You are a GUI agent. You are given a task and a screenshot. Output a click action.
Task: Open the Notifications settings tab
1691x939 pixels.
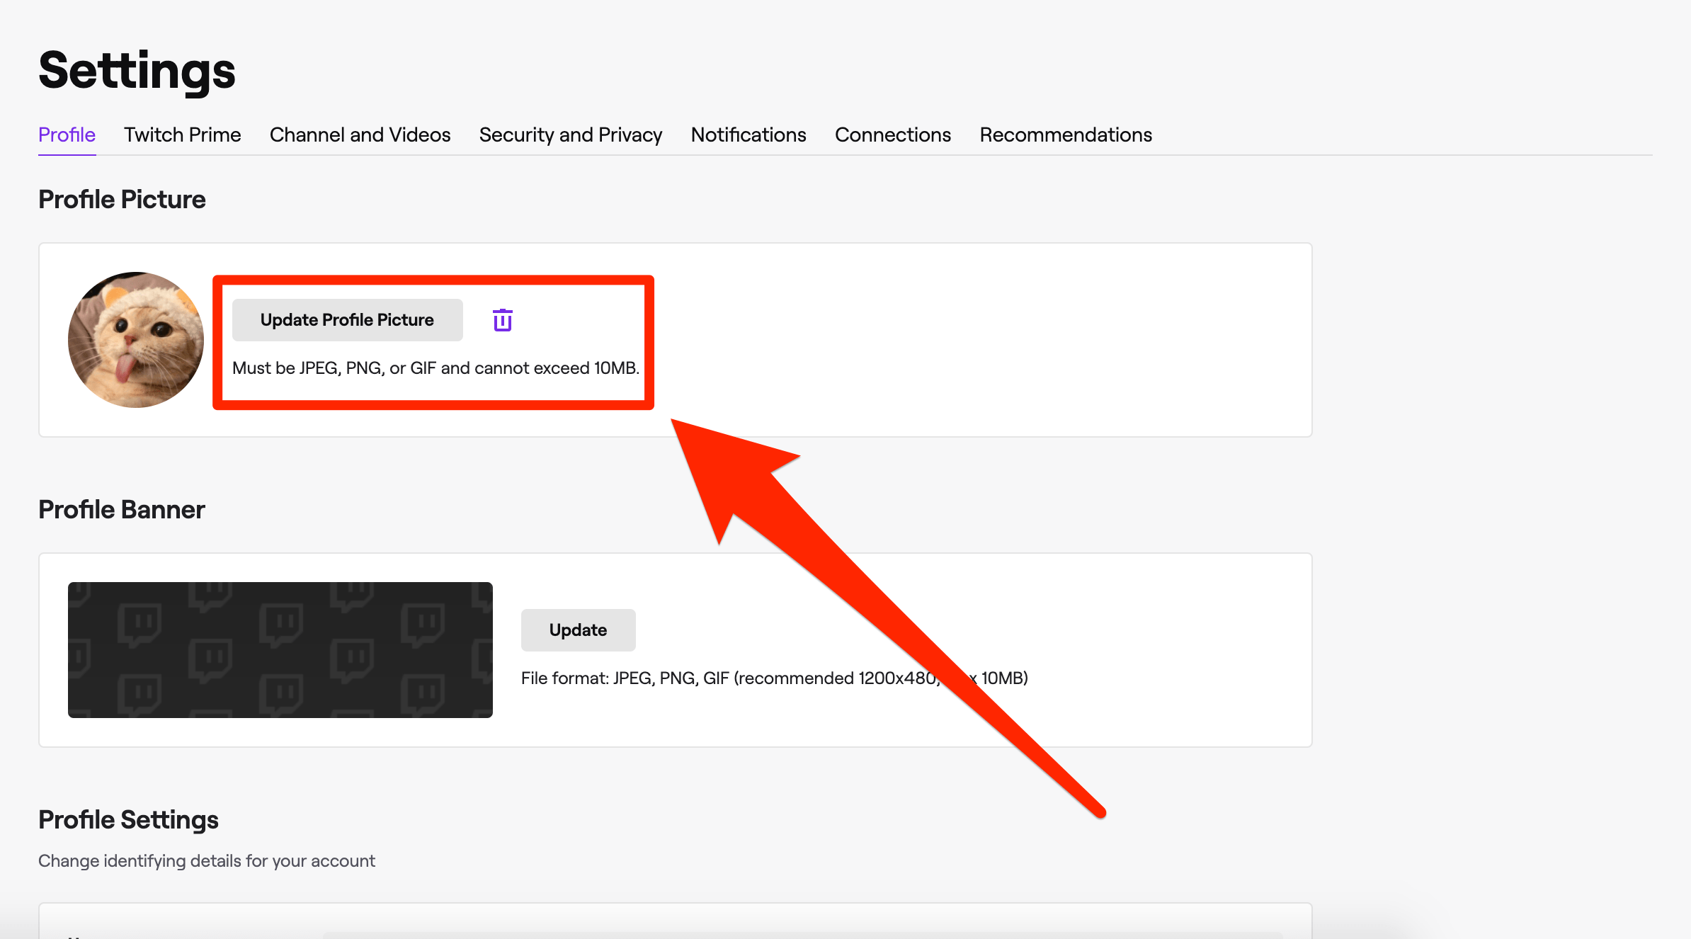pyautogui.click(x=748, y=135)
